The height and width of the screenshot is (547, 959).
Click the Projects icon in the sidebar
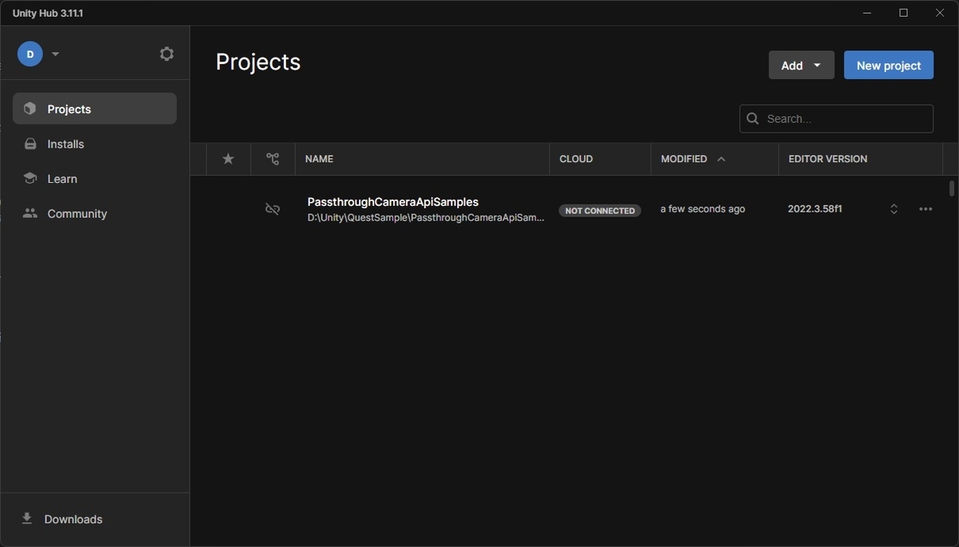point(30,108)
